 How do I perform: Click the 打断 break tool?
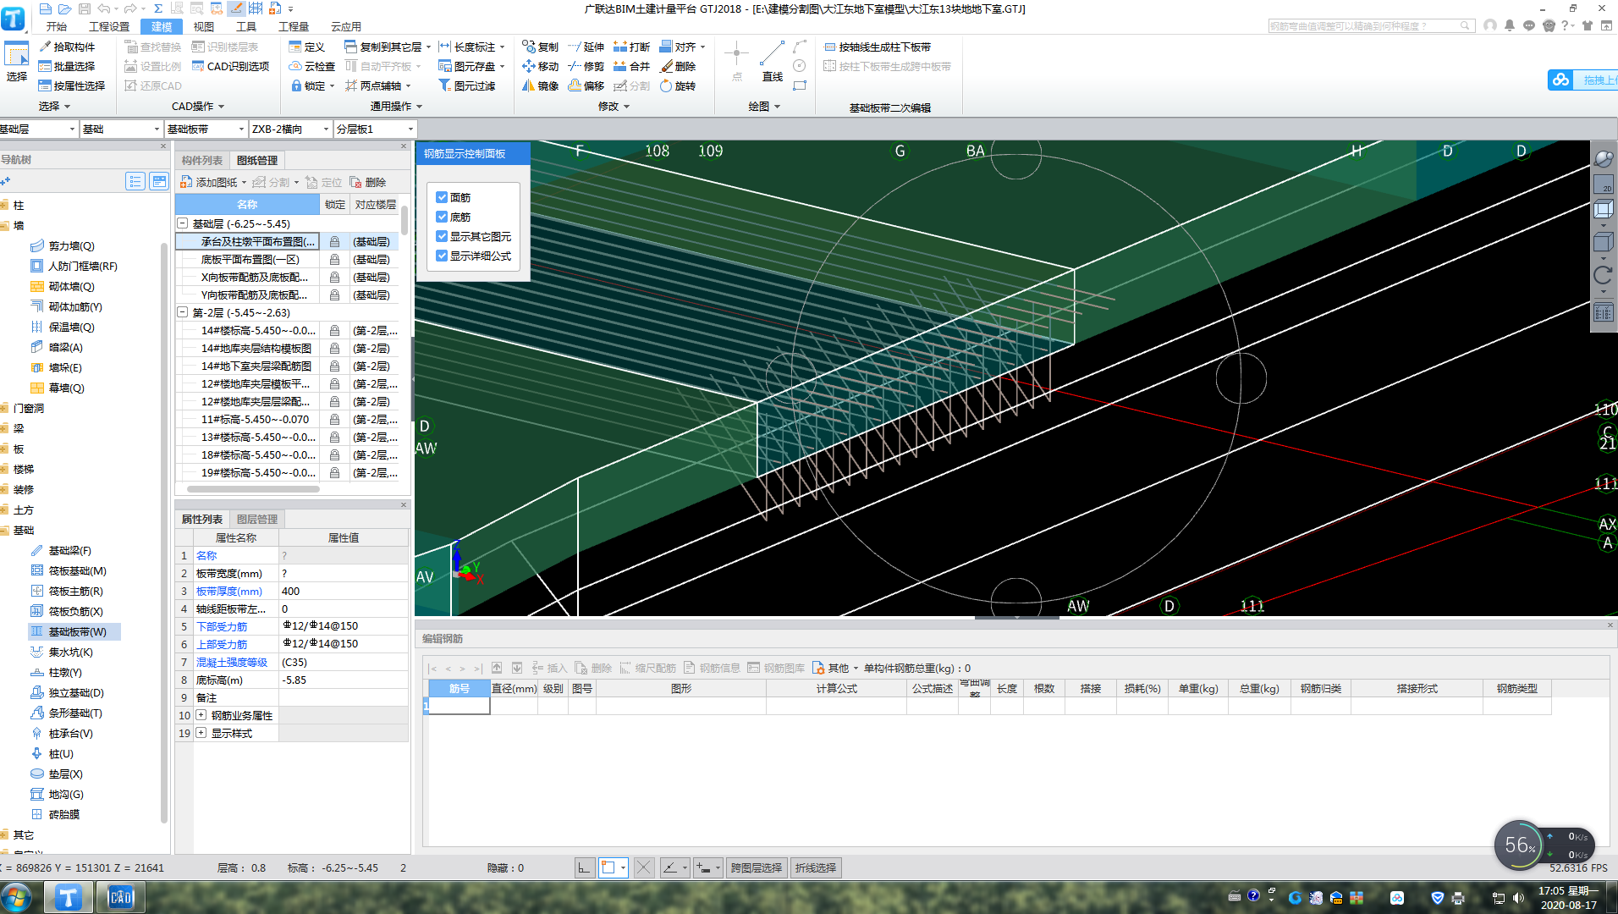(x=631, y=47)
